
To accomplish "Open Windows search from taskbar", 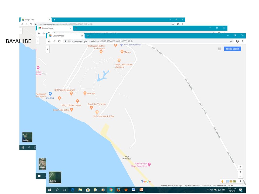I will (x=57, y=190).
